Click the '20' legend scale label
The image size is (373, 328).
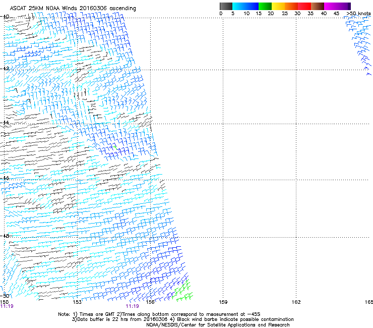(x=271, y=14)
